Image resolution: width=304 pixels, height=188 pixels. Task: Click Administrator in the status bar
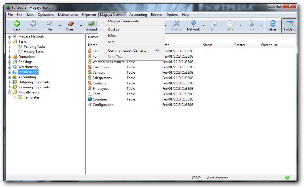[x=217, y=178]
